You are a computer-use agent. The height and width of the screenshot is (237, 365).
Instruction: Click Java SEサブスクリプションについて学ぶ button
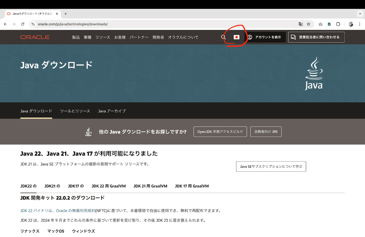(x=271, y=166)
